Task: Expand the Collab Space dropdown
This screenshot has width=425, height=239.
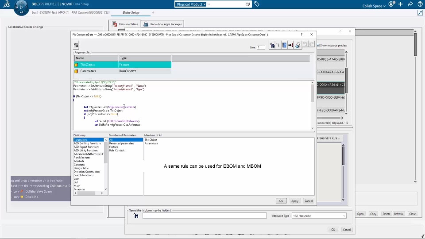Action: pyautogui.click(x=374, y=6)
